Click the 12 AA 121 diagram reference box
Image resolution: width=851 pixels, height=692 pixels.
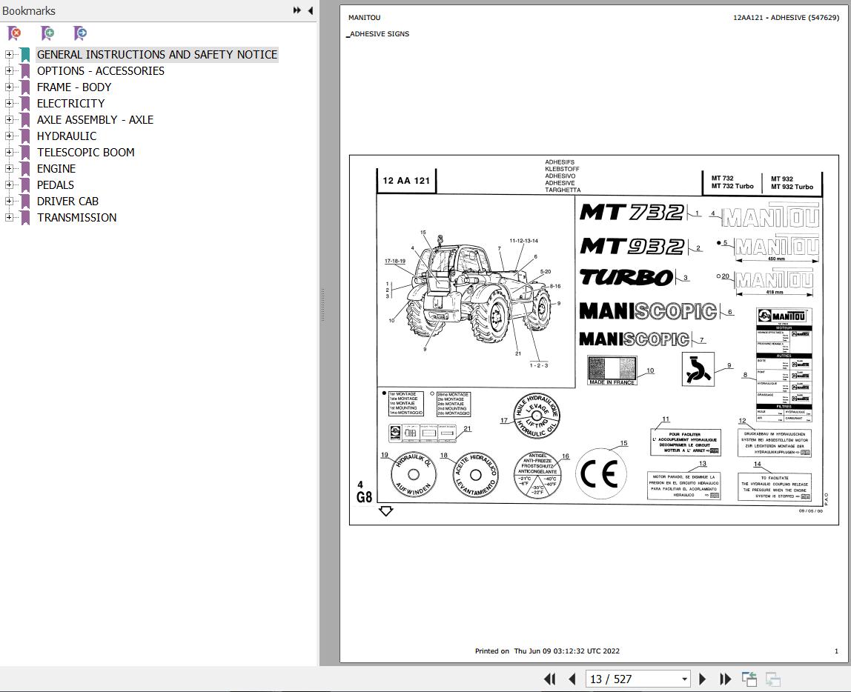coord(406,181)
